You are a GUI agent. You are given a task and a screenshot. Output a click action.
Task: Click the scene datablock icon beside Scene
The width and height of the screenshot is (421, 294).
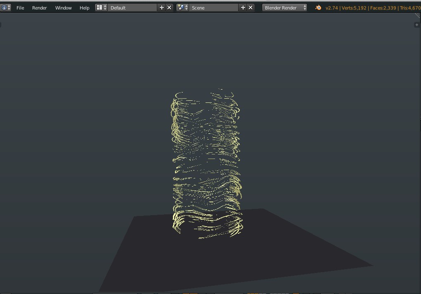pyautogui.click(x=181, y=7)
